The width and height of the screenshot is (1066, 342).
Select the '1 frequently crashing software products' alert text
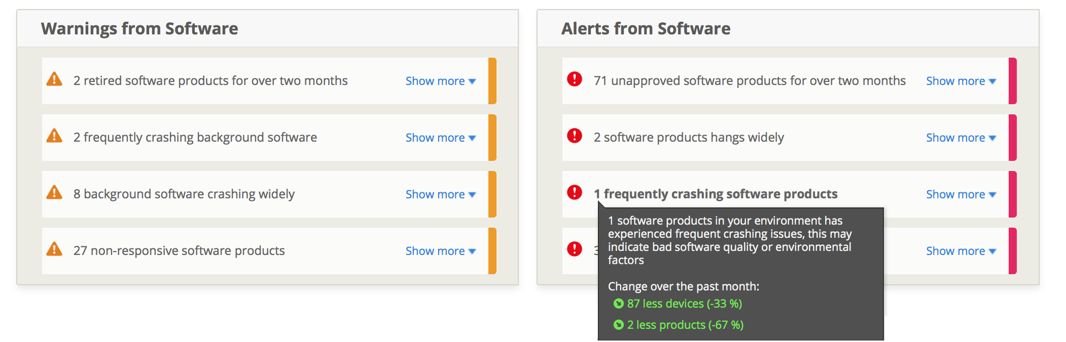[x=716, y=194]
